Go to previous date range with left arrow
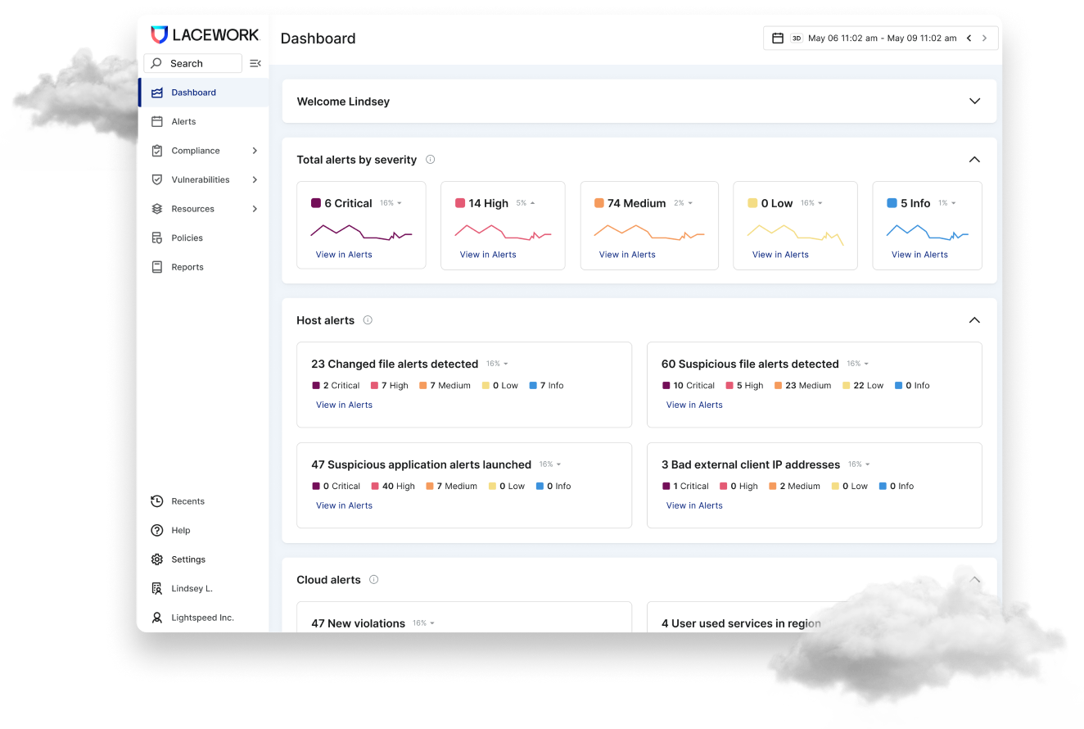This screenshot has height=729, width=1084. point(969,38)
